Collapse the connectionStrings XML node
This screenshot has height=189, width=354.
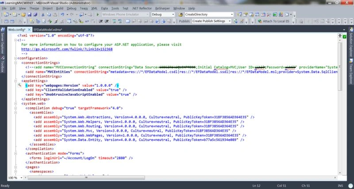pyautogui.click(x=15, y=63)
